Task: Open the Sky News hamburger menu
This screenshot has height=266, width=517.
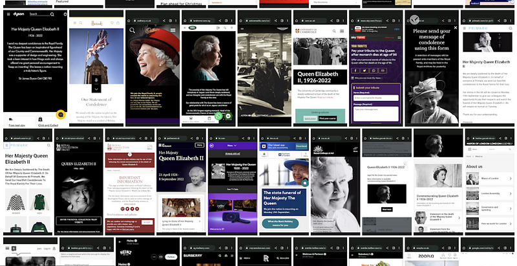Action: [x=399, y=38]
